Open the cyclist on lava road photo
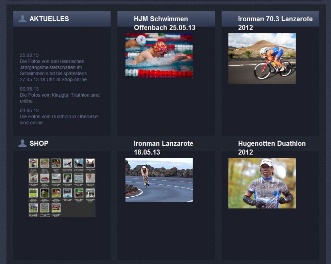Image resolution: width=331 pixels, height=264 pixels. pyautogui.click(x=159, y=180)
